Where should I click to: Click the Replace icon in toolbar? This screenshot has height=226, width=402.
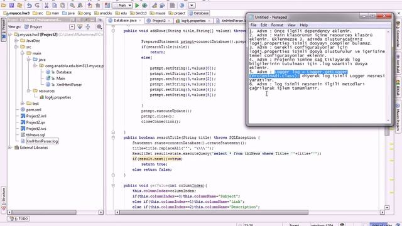click(x=80, y=5)
